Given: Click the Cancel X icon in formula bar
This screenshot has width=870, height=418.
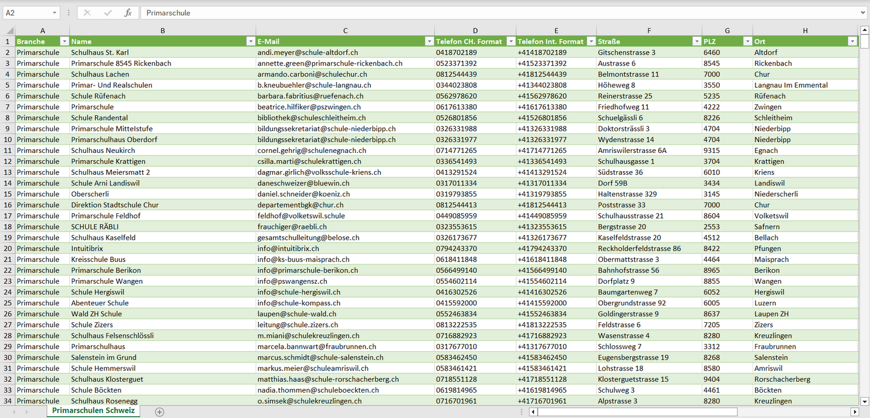Looking at the screenshot, I should pyautogui.click(x=87, y=13).
